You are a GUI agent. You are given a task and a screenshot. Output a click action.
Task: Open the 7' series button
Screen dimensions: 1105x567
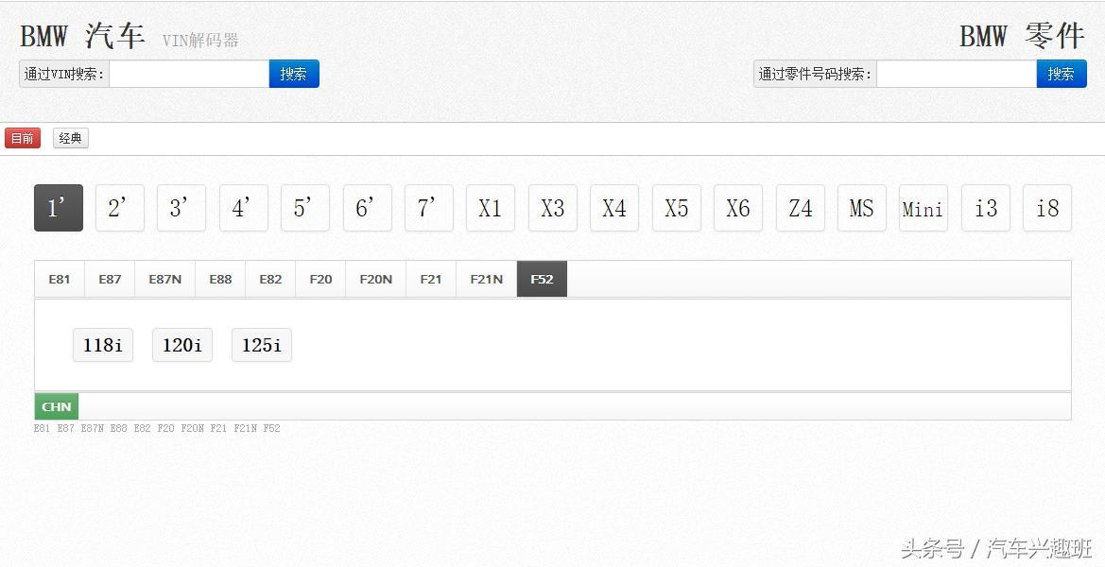(x=428, y=208)
